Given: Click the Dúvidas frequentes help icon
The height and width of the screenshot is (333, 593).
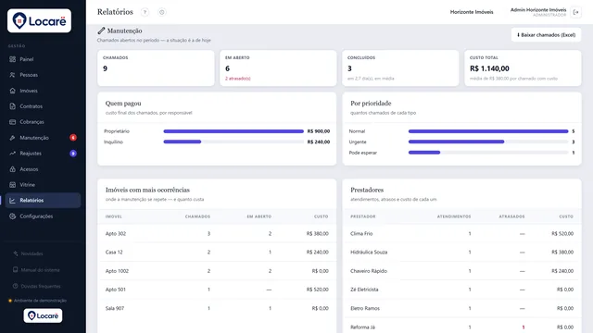Looking at the screenshot, I should tap(16, 286).
